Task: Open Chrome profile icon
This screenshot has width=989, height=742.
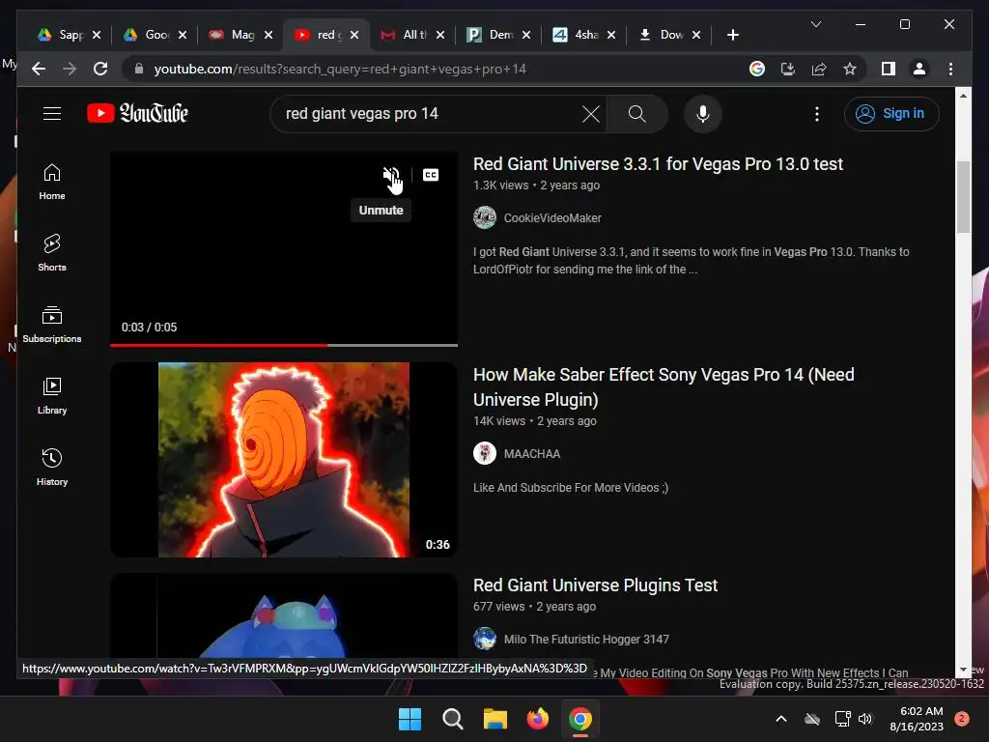Action: pos(919,69)
